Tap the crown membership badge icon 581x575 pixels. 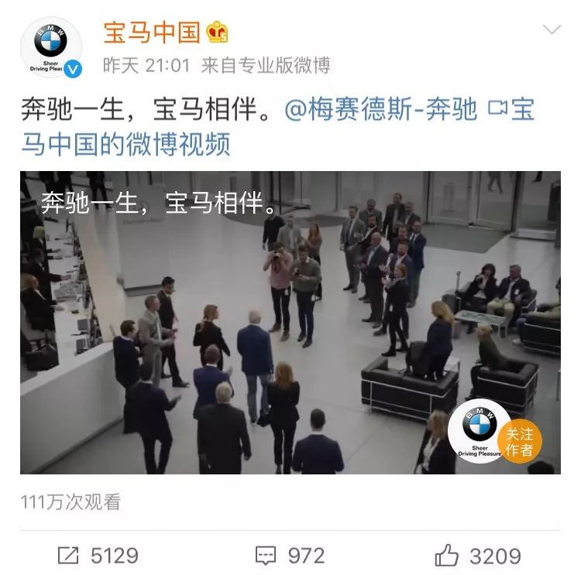[x=217, y=33]
